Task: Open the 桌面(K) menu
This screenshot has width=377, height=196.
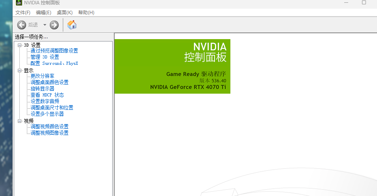Action: point(65,13)
